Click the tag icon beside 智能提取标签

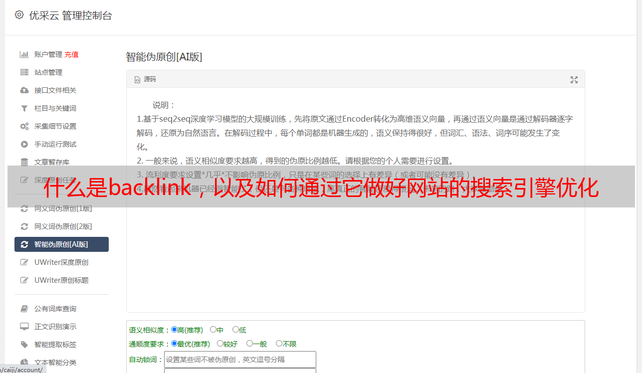pyautogui.click(x=24, y=345)
